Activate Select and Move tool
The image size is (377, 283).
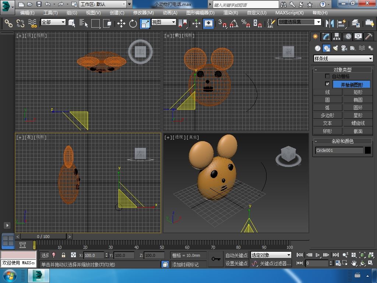(121, 23)
